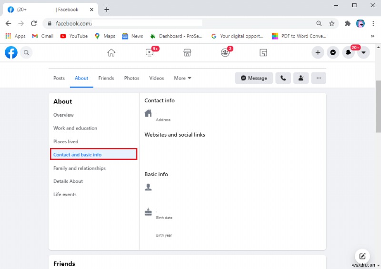Open the profile three-dots menu
This screenshot has height=269, width=381.
[319, 78]
